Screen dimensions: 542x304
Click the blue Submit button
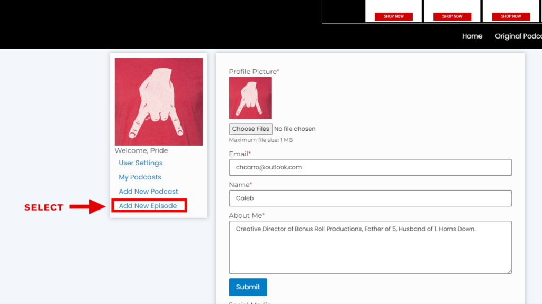coord(248,287)
